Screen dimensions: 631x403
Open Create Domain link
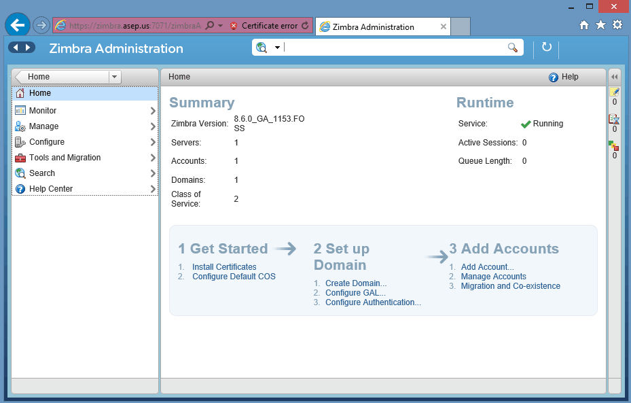point(356,283)
